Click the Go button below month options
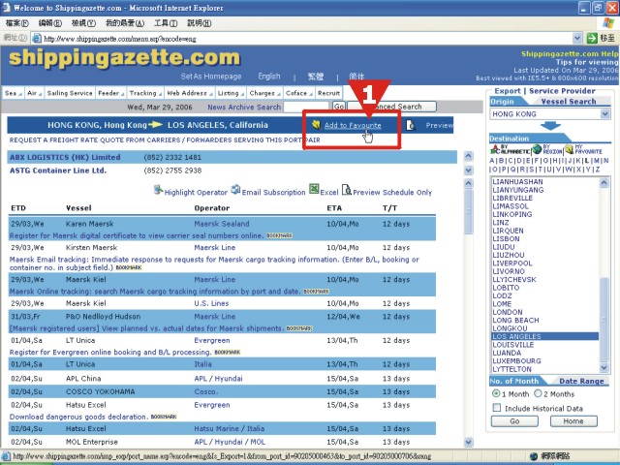 pos(514,421)
